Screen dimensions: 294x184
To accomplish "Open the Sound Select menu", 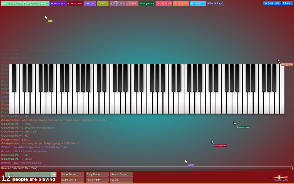I will coord(122,174).
